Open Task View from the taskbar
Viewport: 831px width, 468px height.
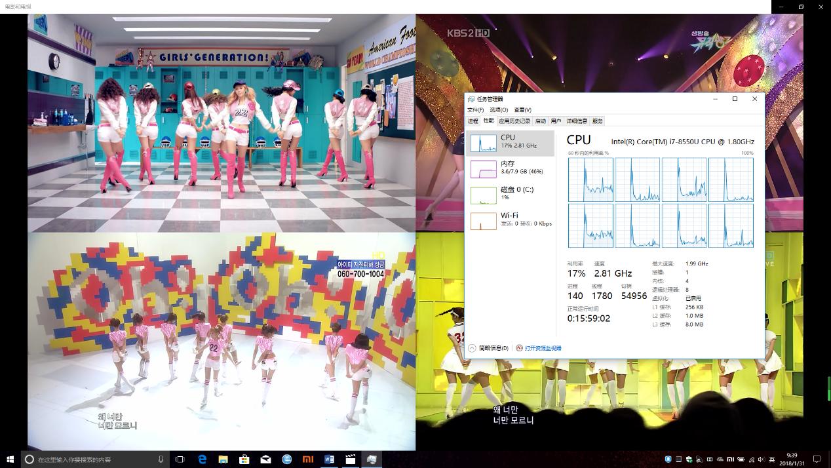(x=180, y=459)
